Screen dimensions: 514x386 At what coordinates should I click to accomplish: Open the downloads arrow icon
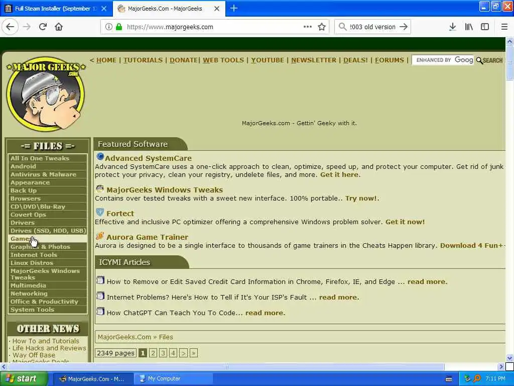pos(453,27)
